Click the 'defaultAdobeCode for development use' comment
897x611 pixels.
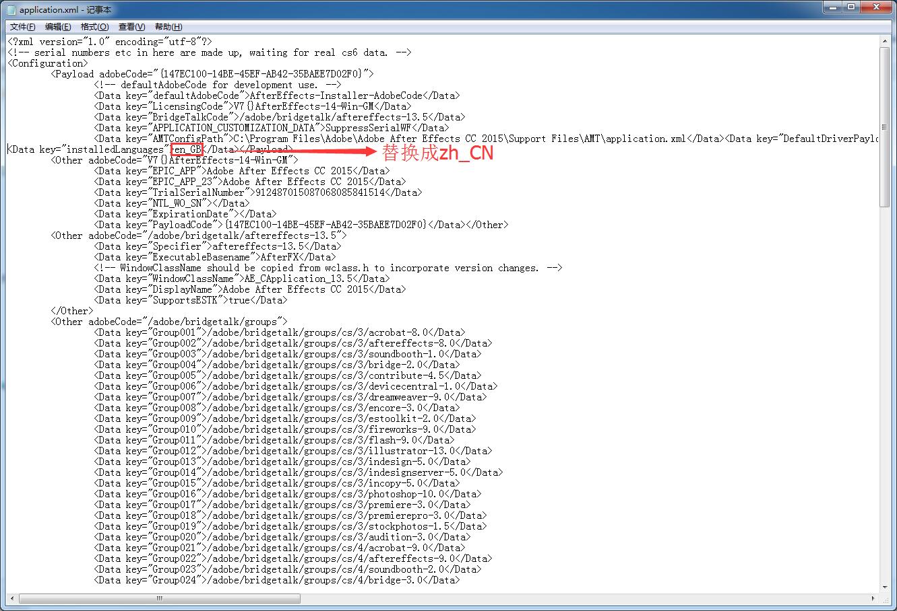point(217,85)
